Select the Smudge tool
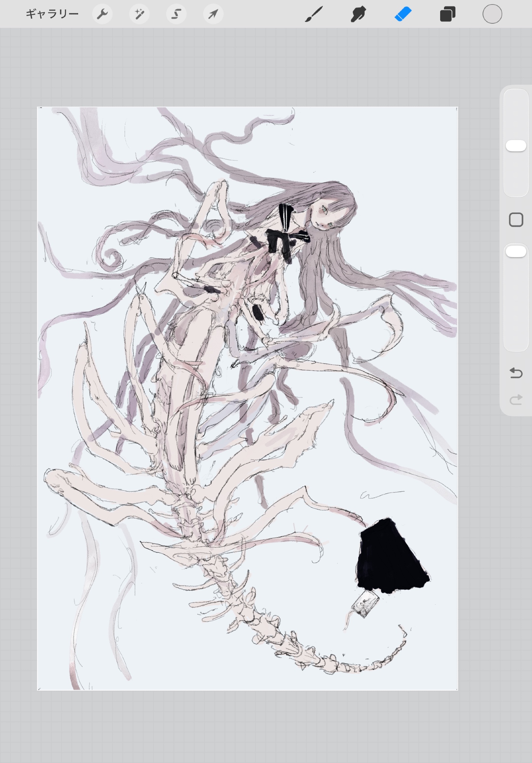532x763 pixels. 358,14
